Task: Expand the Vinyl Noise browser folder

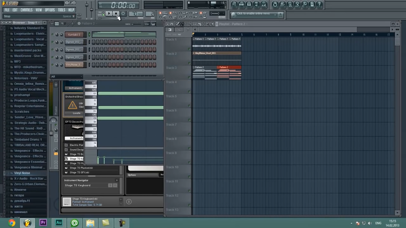Action: pos(22,173)
